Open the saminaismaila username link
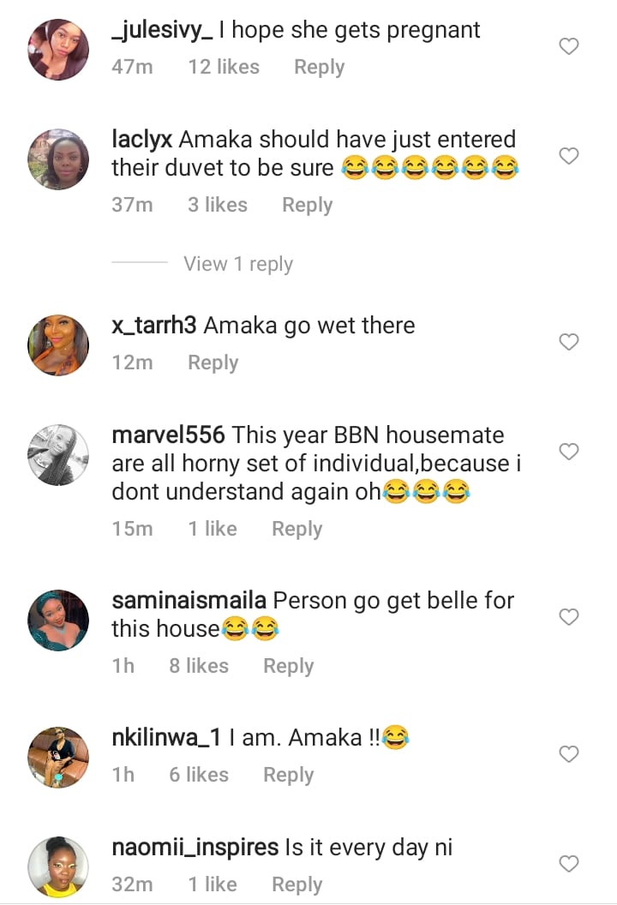This screenshot has width=617, height=905. (189, 600)
